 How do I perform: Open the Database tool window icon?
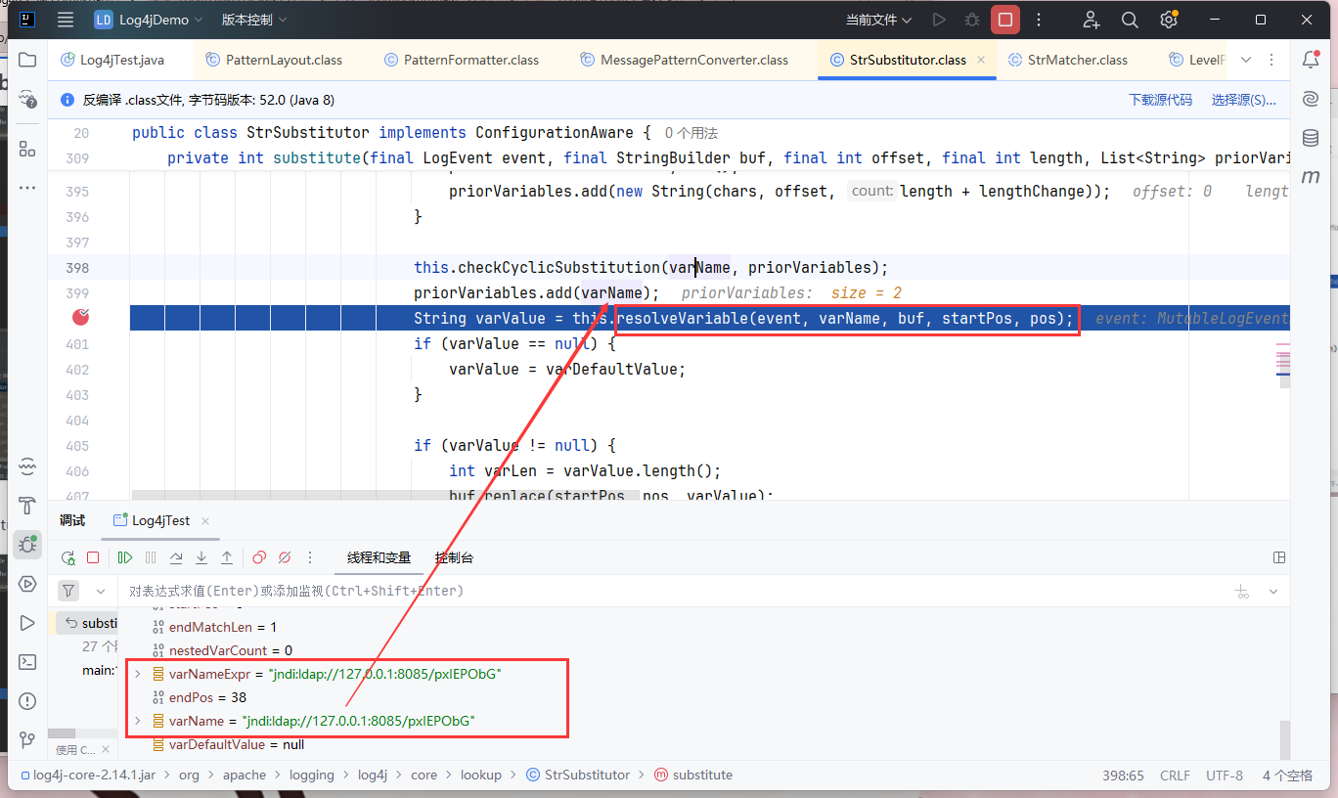pyautogui.click(x=1311, y=138)
